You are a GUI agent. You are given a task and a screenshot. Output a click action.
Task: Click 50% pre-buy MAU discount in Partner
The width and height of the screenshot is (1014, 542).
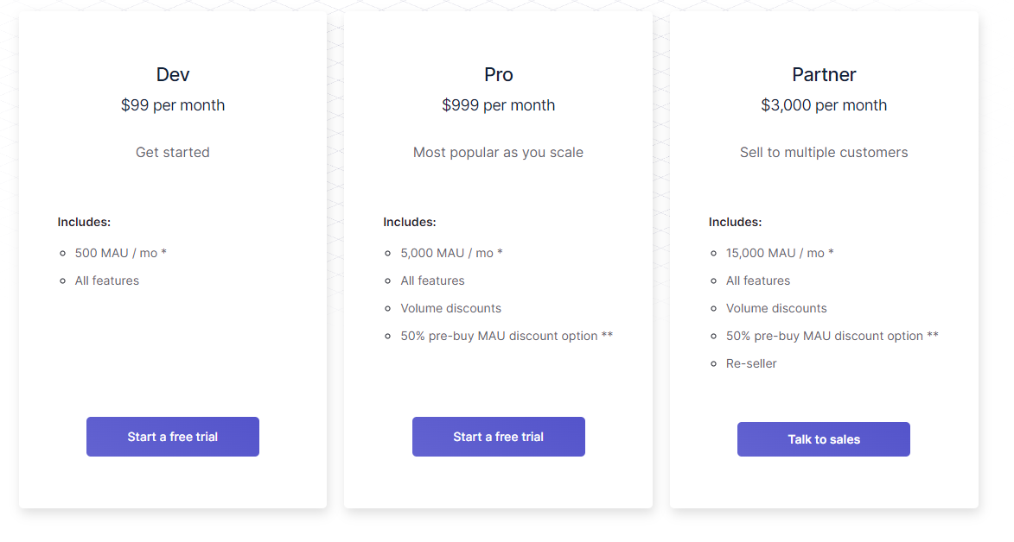pos(832,336)
